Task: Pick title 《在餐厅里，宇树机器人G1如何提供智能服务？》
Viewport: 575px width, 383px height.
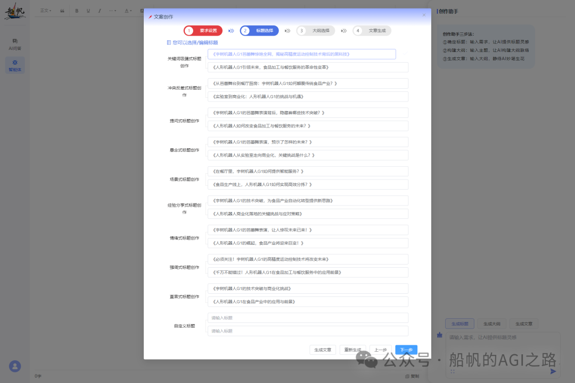Action: click(308, 171)
